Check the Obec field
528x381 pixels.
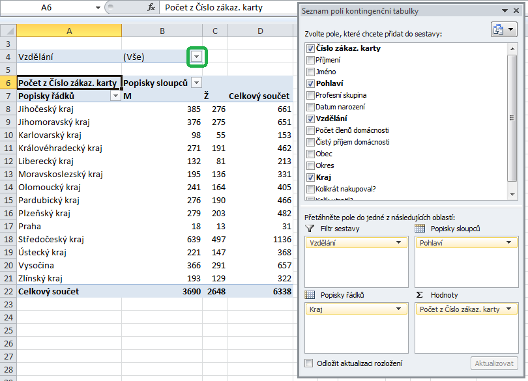310,154
